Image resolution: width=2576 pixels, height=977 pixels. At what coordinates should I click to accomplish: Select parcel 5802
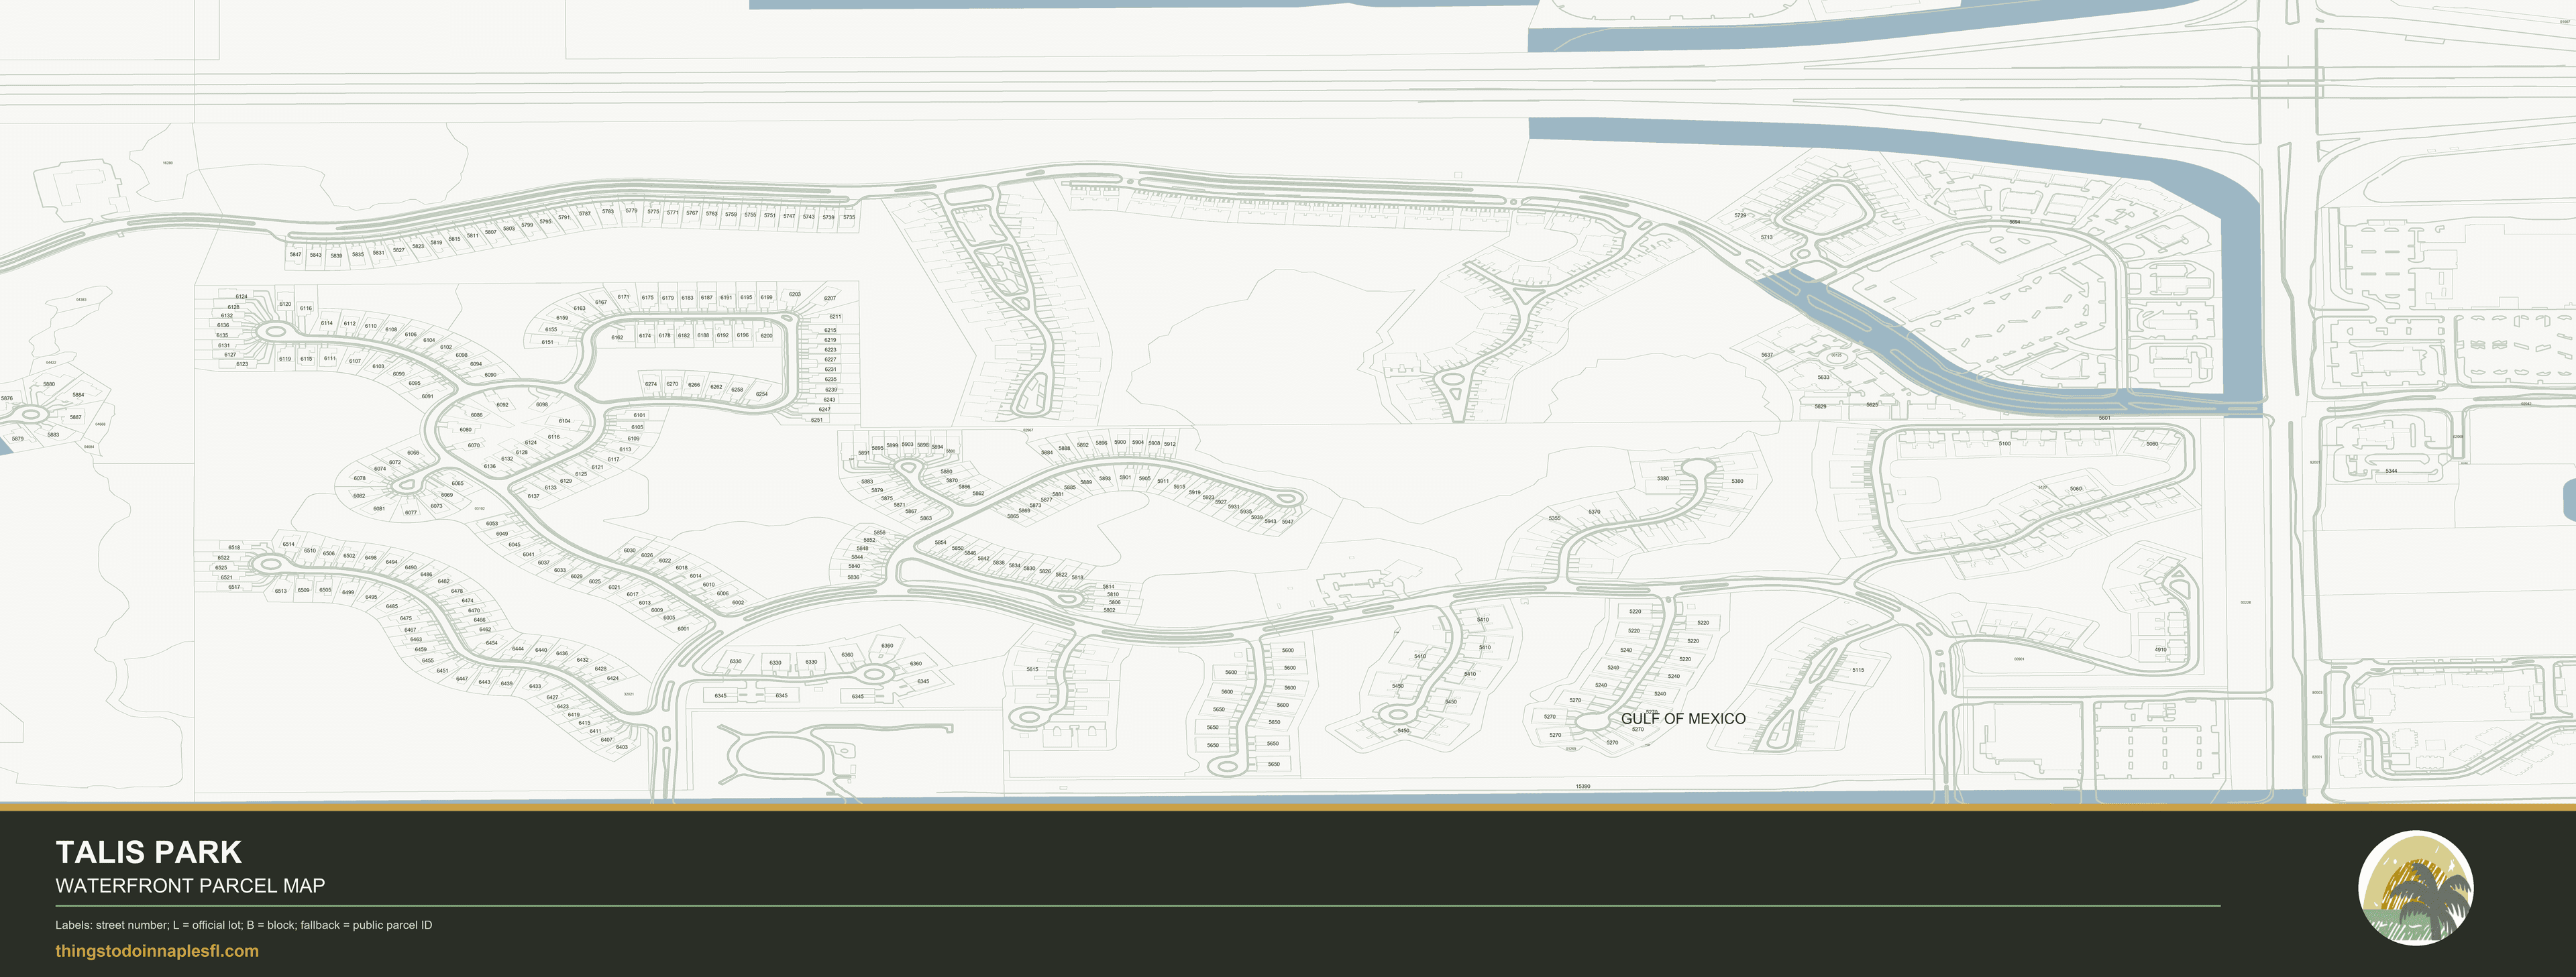[1109, 610]
